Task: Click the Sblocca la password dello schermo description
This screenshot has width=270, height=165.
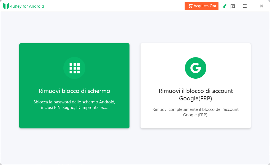Action: [74, 102]
